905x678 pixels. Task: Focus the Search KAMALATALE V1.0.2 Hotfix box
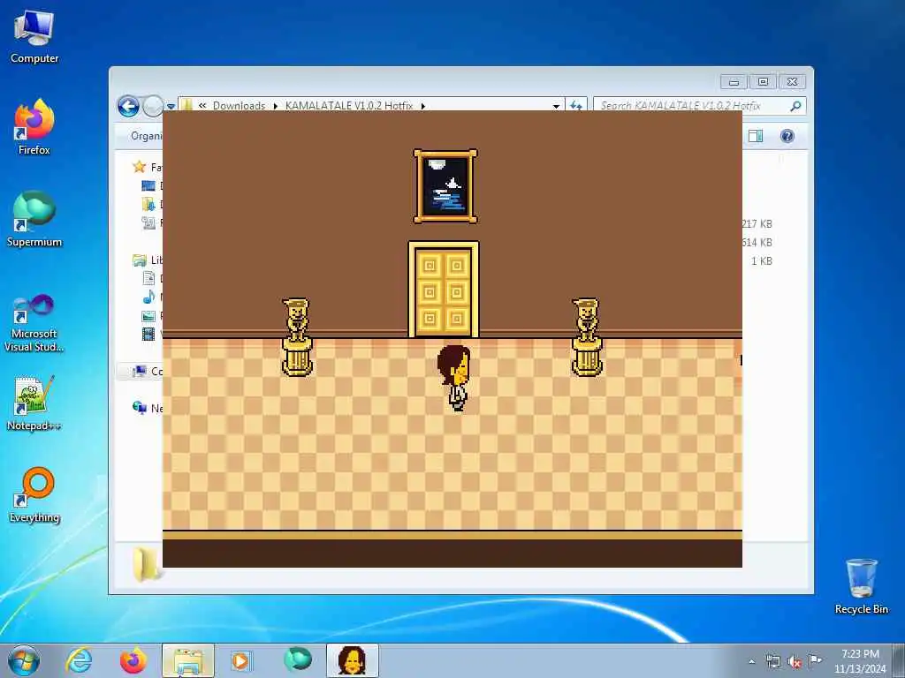click(x=699, y=106)
